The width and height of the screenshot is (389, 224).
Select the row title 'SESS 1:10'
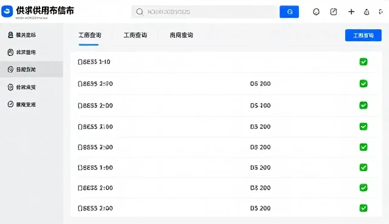[x=94, y=62]
